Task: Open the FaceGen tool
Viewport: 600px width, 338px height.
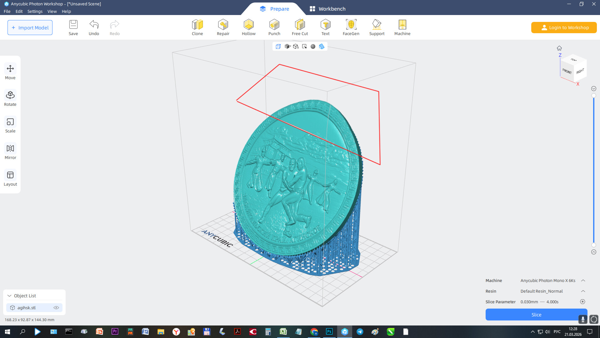Action: point(351,27)
